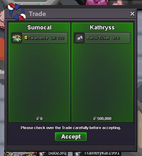Click the trade caution message text
This screenshot has height=156, width=142.
(x=71, y=128)
